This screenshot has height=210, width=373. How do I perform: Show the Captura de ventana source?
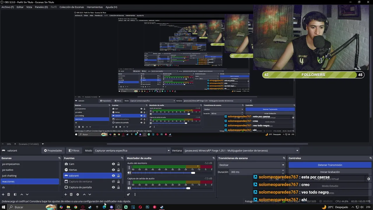coord(113,181)
